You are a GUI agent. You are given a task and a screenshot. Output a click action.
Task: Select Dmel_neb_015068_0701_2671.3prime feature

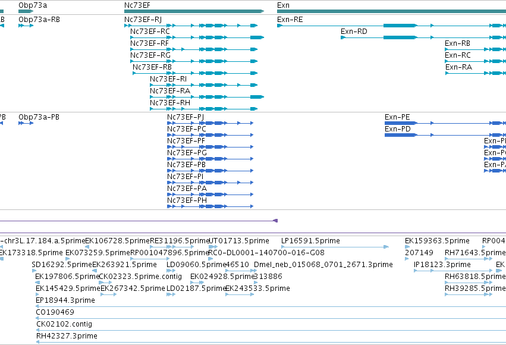(x=323, y=265)
